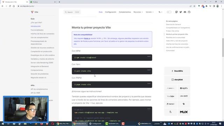Close the Introducción Vite tab

pyautogui.click(x=27, y=2)
